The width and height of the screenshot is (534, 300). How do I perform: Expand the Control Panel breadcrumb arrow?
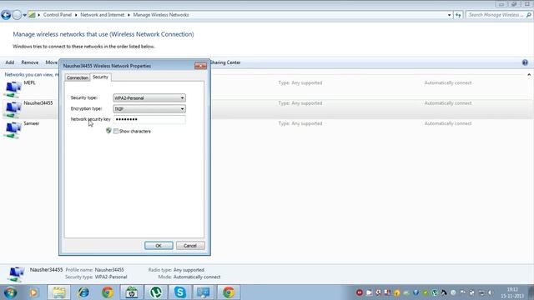76,15
